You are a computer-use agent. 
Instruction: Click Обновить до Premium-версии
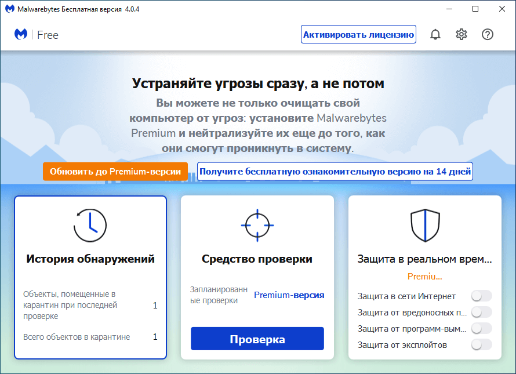click(115, 171)
